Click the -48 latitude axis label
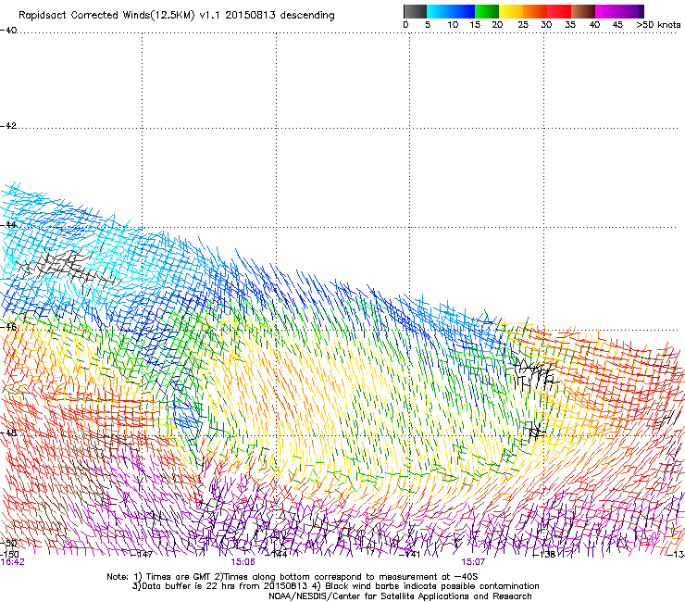Image resolution: width=685 pixels, height=602 pixels. pyautogui.click(x=8, y=433)
